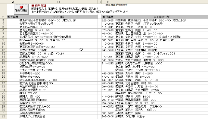Select column A header
This screenshot has height=119, width=208.
(x=13, y=2)
